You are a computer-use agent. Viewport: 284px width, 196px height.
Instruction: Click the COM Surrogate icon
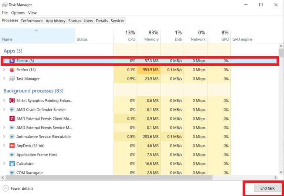tap(12, 173)
